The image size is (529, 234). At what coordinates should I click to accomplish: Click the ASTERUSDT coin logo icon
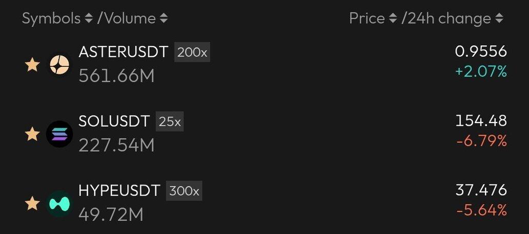59,65
